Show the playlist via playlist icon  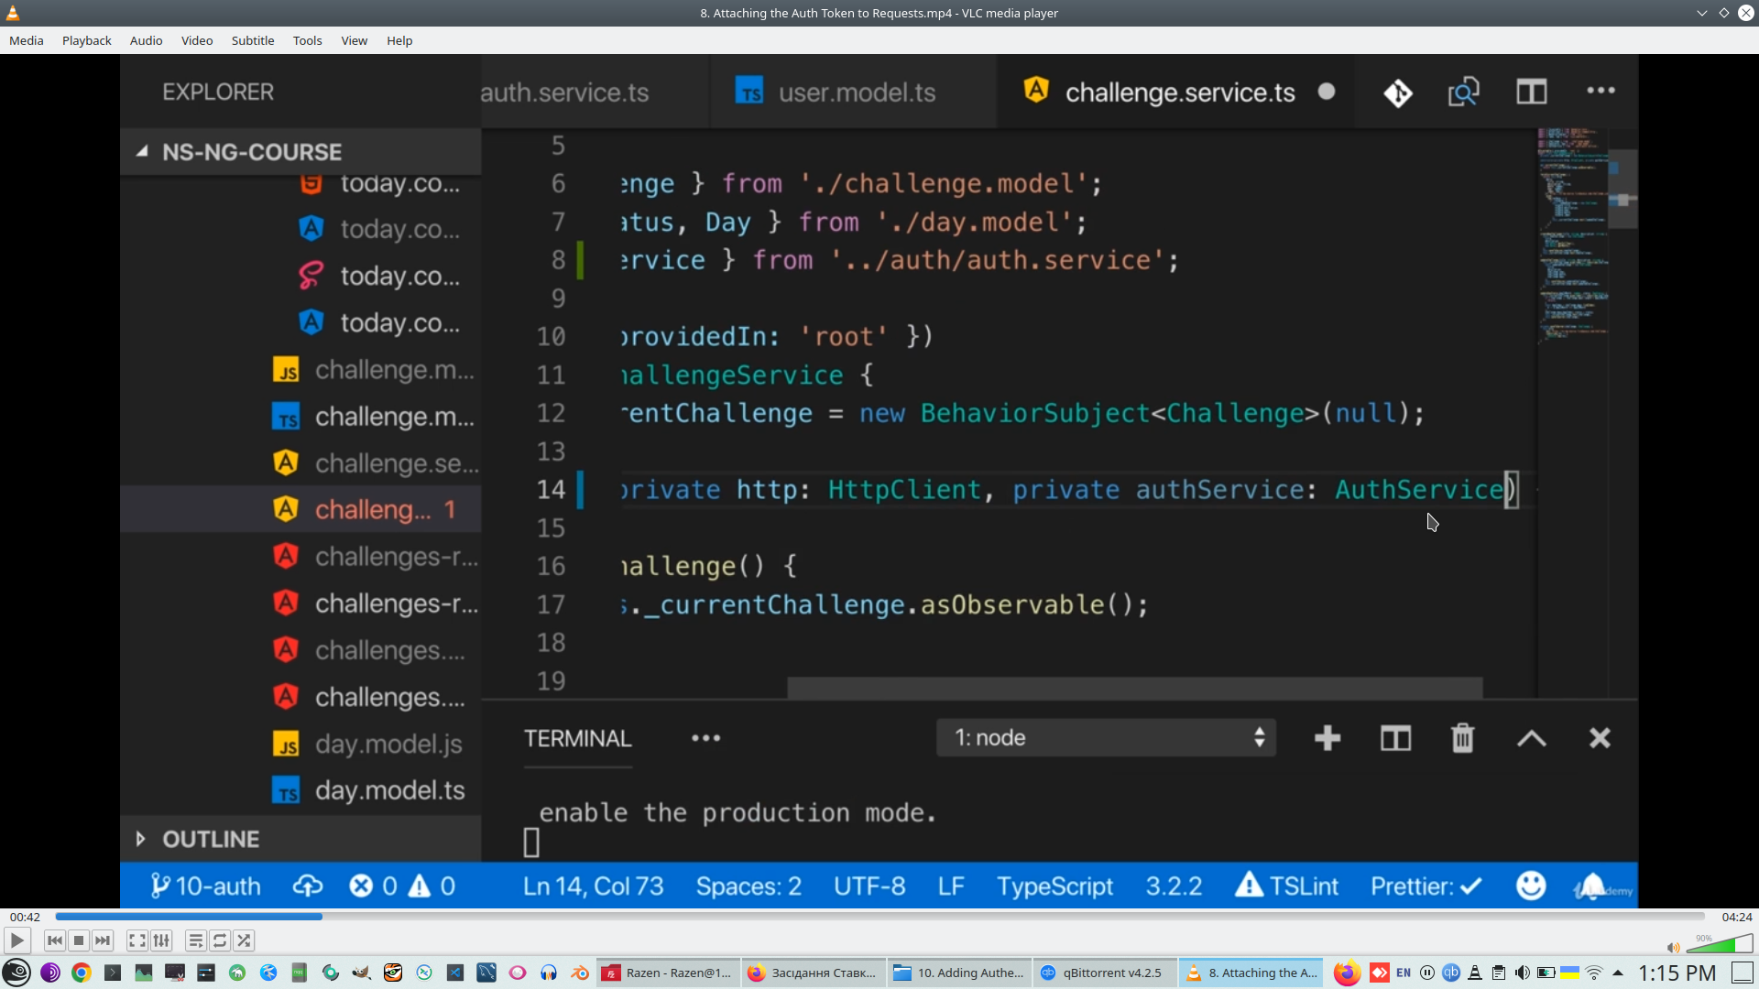(x=195, y=940)
